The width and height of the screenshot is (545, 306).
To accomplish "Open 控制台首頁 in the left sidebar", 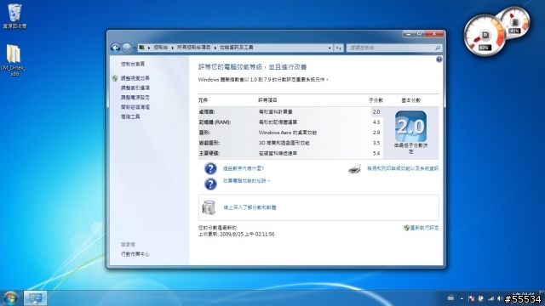I will tap(133, 64).
